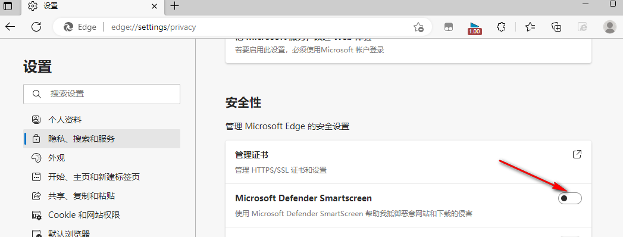623x237 pixels.
Task: Click the Edge logo in address bar
Action: point(68,27)
